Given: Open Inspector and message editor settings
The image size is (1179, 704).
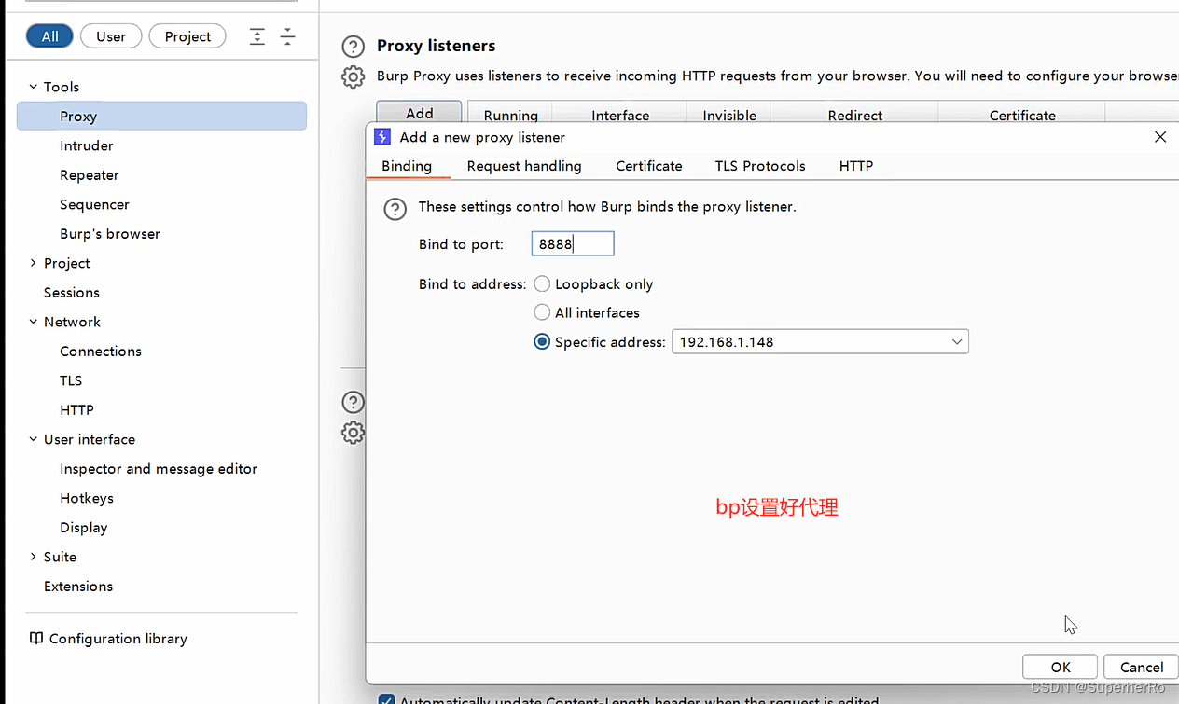Looking at the screenshot, I should coord(159,469).
